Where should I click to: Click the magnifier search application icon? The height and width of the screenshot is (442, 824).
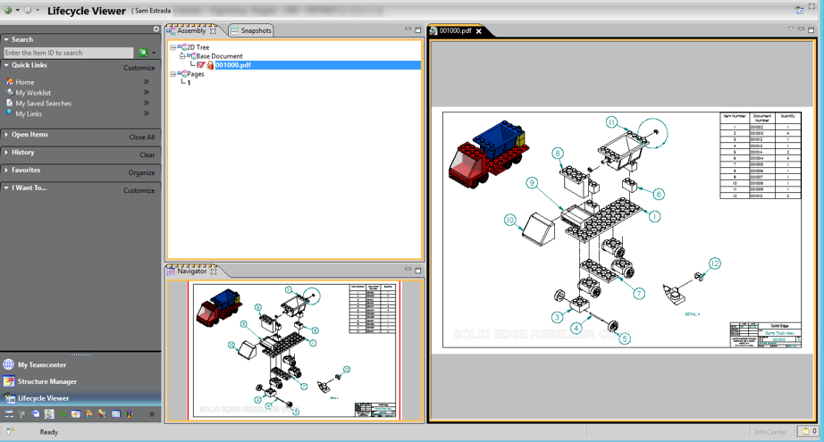[x=22, y=413]
